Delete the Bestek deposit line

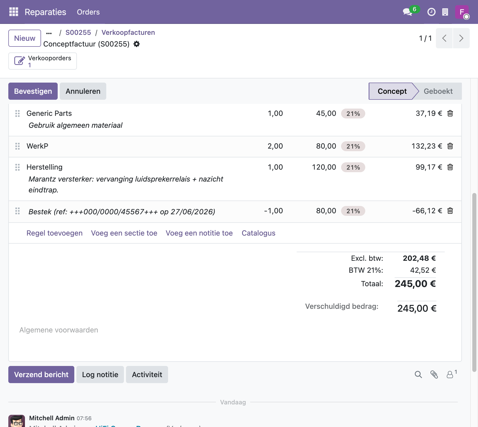[x=450, y=211]
